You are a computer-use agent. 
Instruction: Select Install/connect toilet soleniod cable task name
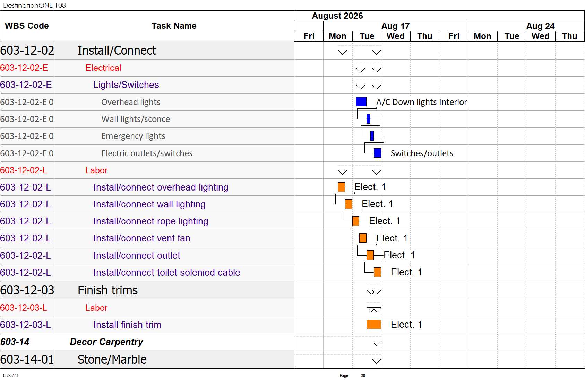click(x=167, y=273)
